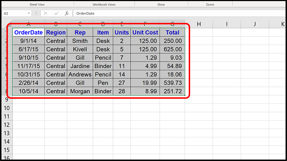
Task: Click the Rep cell Kivell
Action: click(x=80, y=49)
